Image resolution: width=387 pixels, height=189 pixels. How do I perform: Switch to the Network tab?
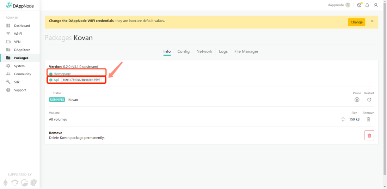(x=204, y=51)
